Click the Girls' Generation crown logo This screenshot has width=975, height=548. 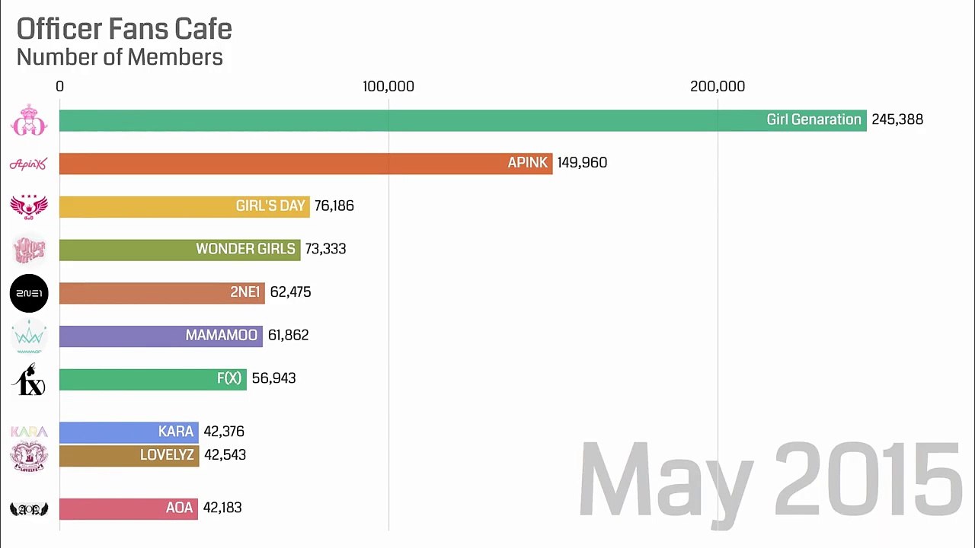[x=29, y=120]
